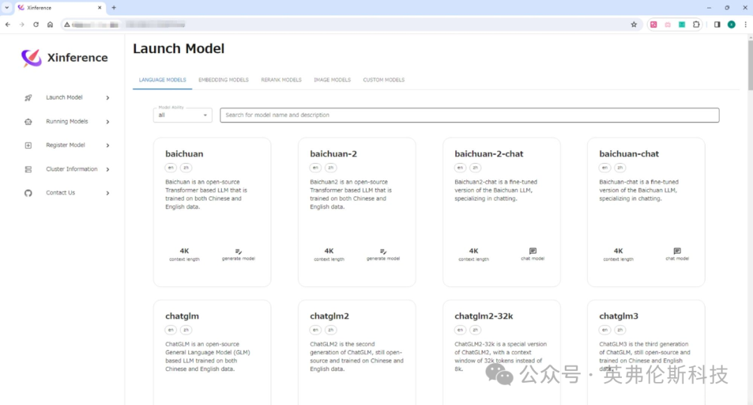753x405 pixels.
Task: Select the baichuan-2 model card title
Action: tap(333, 154)
